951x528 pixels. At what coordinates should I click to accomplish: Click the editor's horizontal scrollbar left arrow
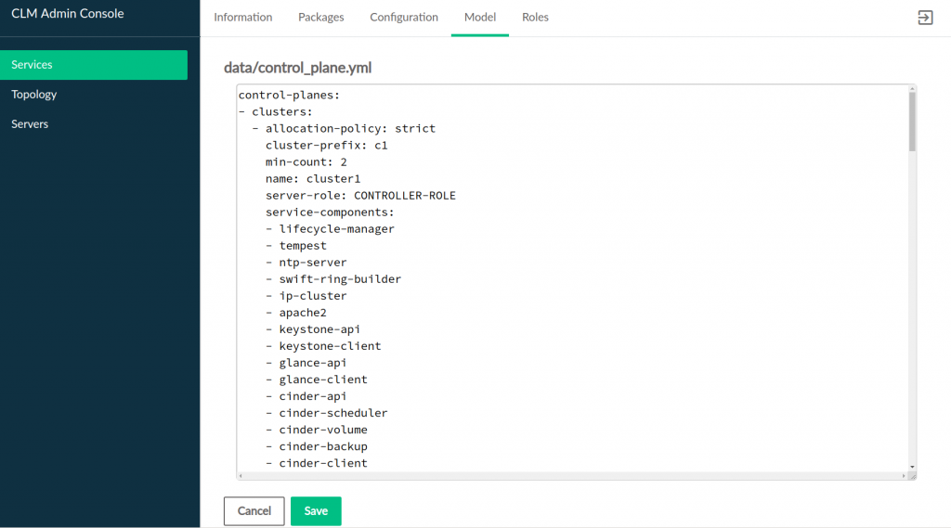click(241, 476)
